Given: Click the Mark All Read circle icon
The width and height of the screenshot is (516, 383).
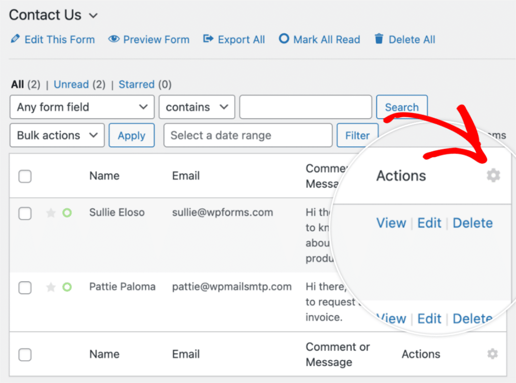Looking at the screenshot, I should point(284,39).
